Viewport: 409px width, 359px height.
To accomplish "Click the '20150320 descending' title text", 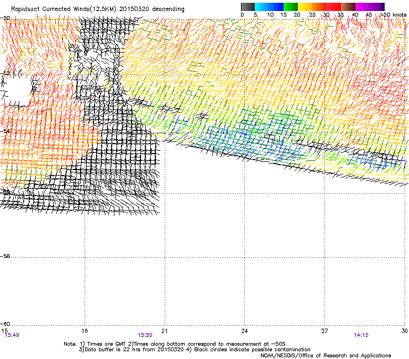I will coord(152,9).
